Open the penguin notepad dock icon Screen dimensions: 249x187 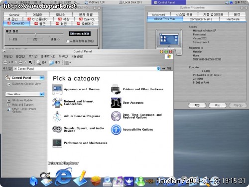coord(46,179)
